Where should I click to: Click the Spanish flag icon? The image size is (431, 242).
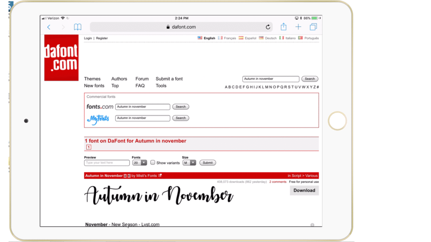click(241, 38)
